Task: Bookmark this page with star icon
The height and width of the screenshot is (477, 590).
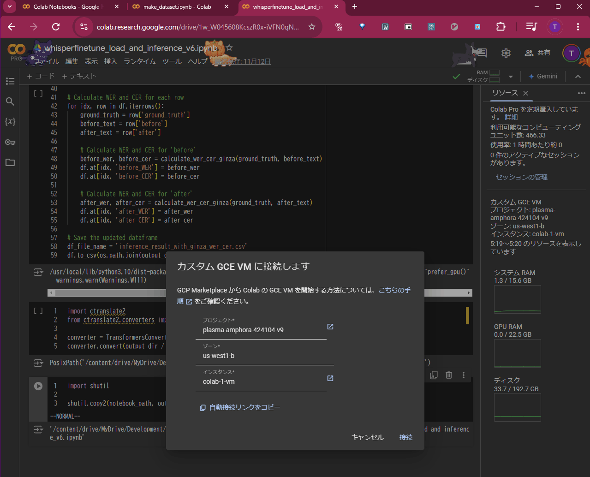Action: [x=312, y=27]
